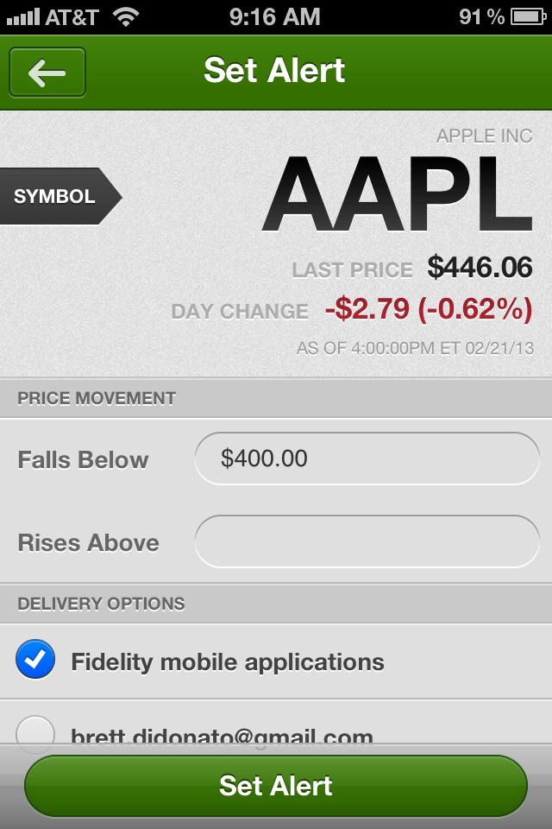552x829 pixels.
Task: Click the empty Rises Above field
Action: 367,542
